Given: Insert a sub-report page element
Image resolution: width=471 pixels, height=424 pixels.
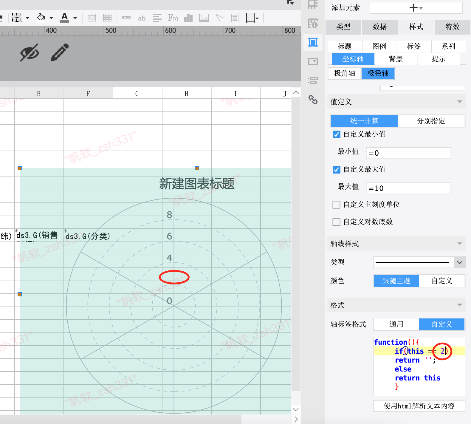Looking at the screenshot, I should pos(235,18).
